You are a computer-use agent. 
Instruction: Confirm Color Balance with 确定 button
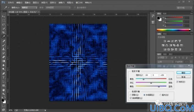(x=184, y=73)
